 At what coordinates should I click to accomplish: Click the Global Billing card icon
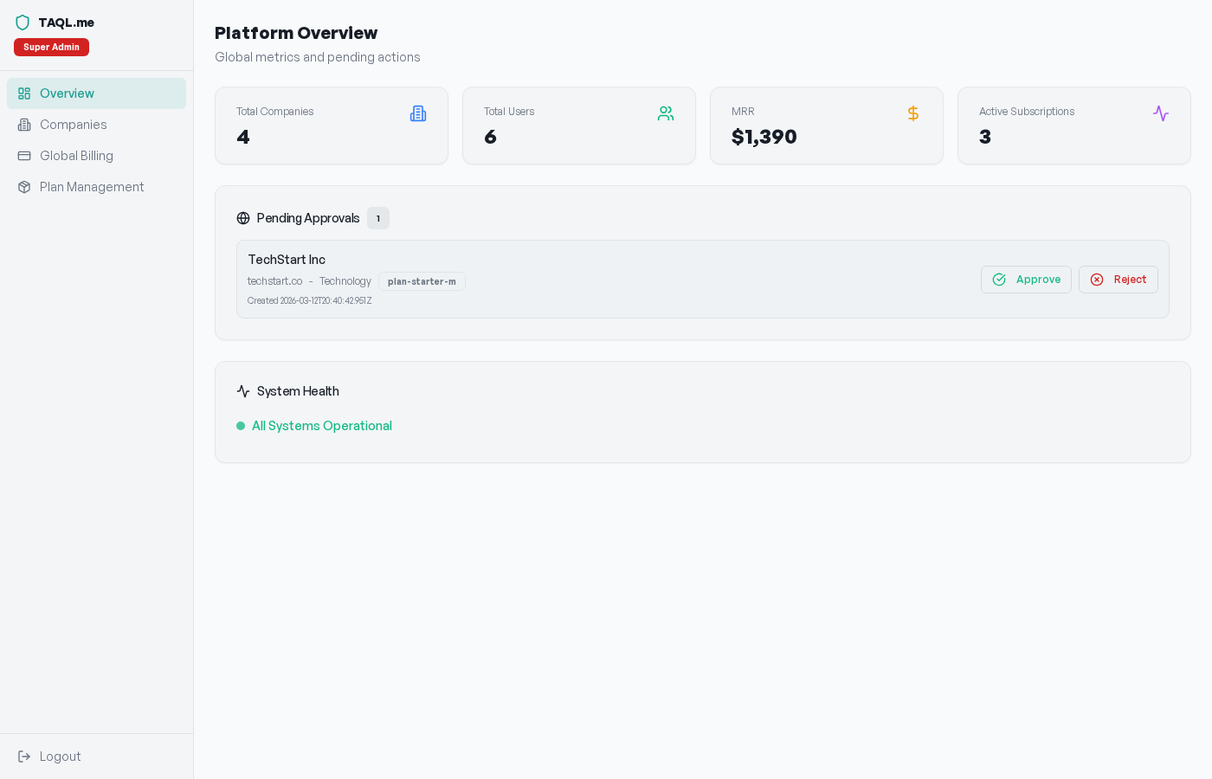click(x=24, y=155)
